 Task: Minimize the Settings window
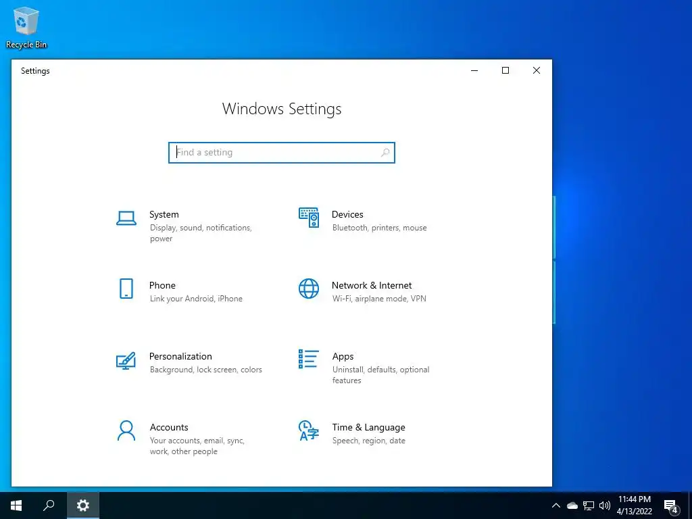pyautogui.click(x=474, y=70)
